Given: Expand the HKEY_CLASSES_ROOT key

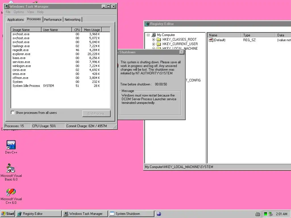Looking at the screenshot, I should point(153,39).
